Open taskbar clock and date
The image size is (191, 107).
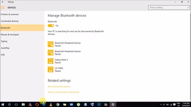pos(186,104)
